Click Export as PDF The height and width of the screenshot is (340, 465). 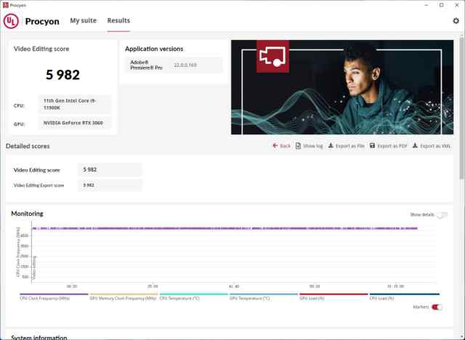pyautogui.click(x=388, y=146)
